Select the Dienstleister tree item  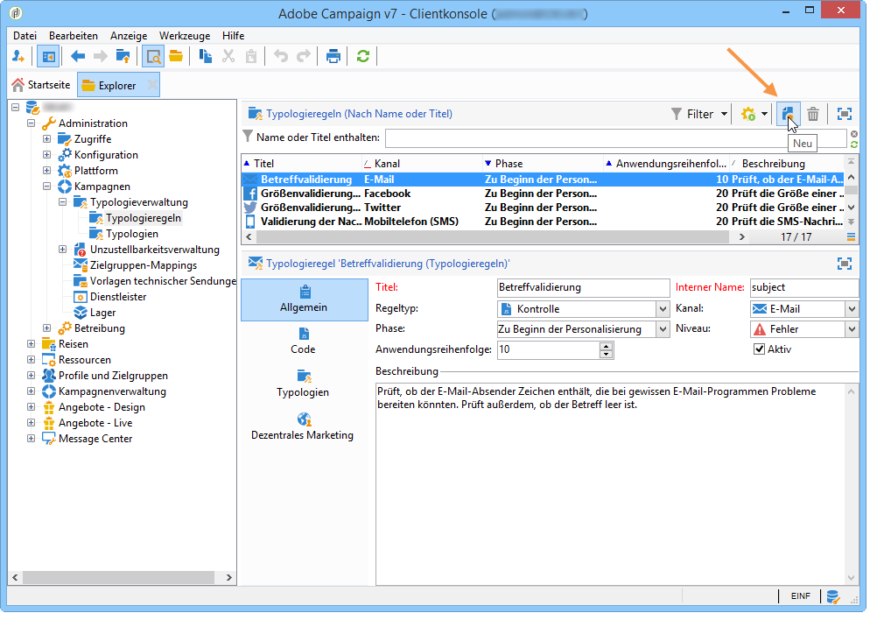coord(118,297)
